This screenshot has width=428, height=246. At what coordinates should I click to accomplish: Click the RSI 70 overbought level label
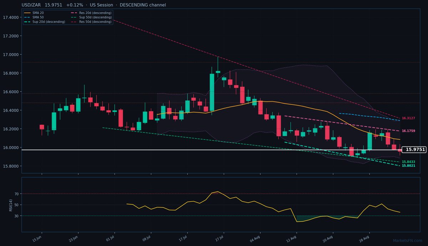[16, 194]
